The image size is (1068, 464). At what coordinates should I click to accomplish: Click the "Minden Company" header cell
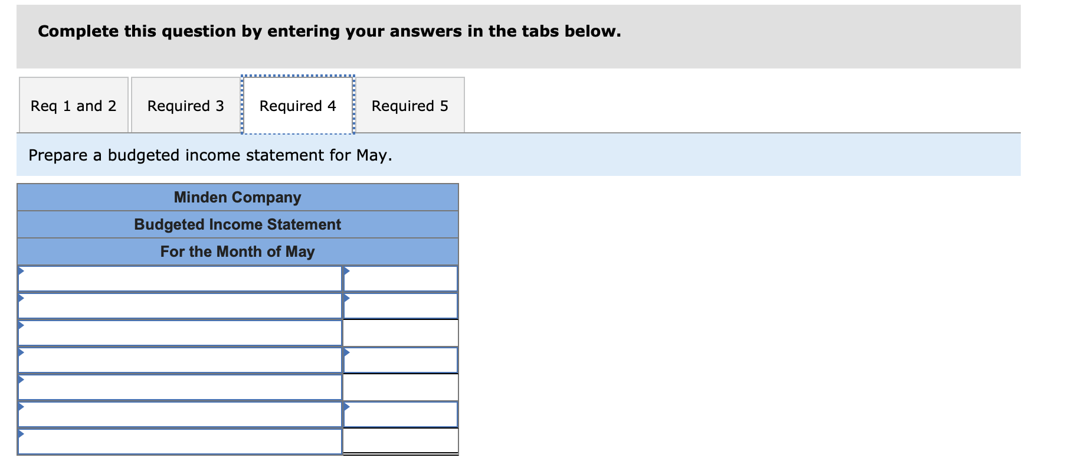[x=237, y=197]
